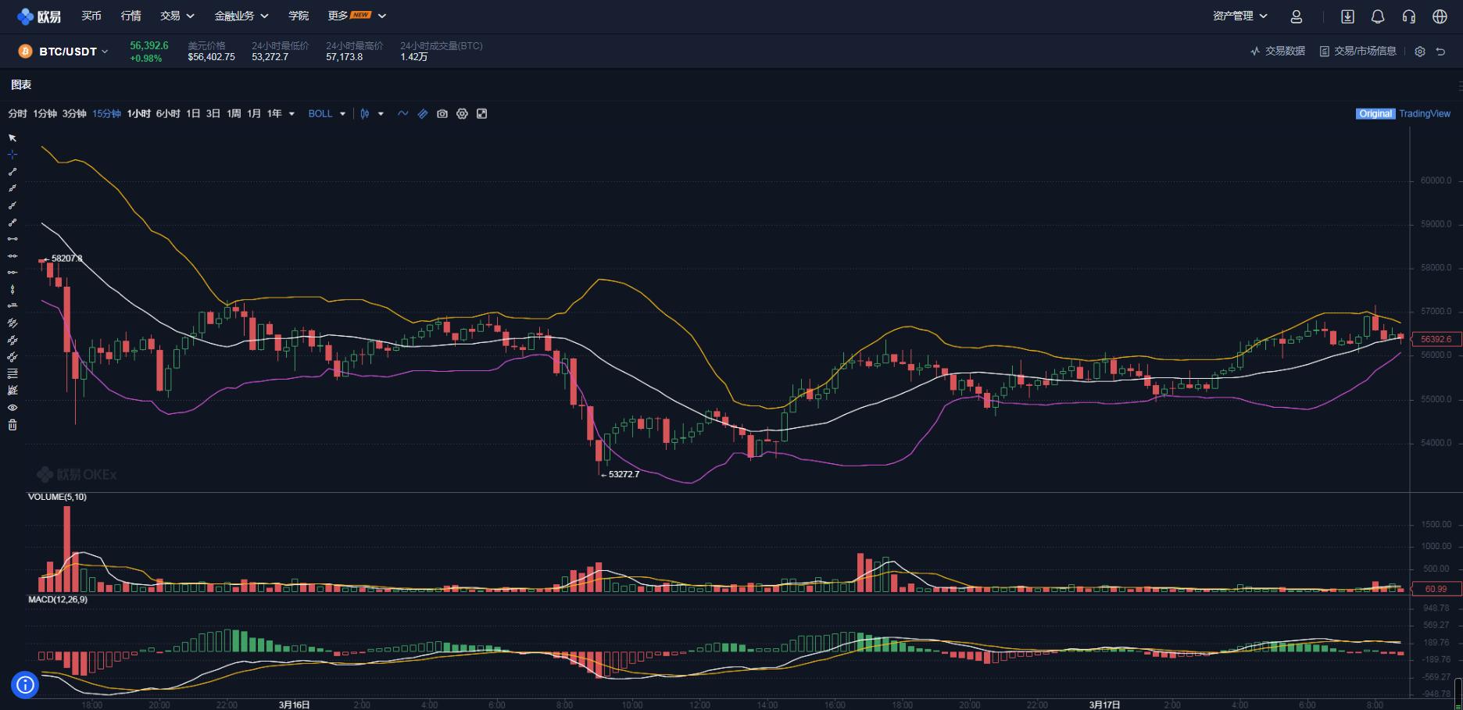Click the download app icon

(1347, 16)
